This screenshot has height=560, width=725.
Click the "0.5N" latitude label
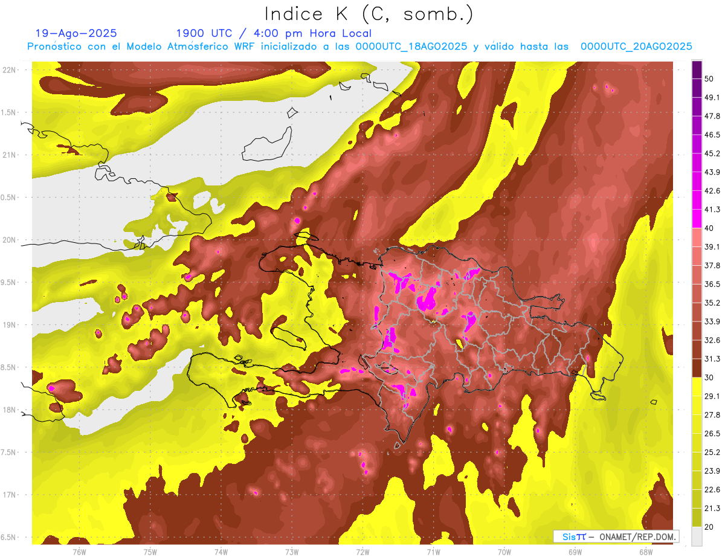(x=9, y=198)
